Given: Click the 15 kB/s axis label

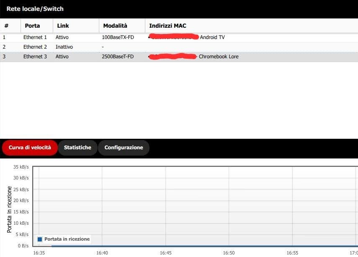Looking at the screenshot, I should point(21,212).
